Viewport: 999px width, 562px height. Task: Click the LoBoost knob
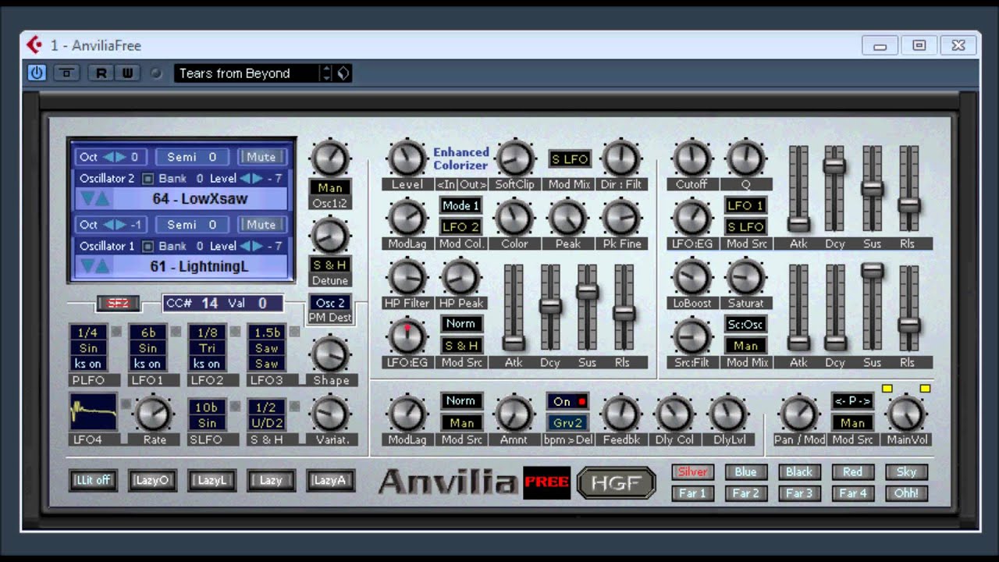point(691,277)
